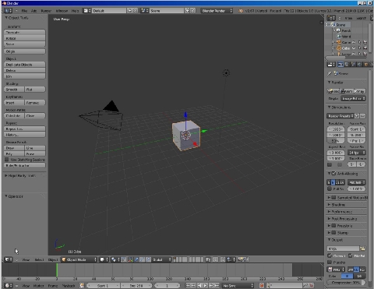Jump to the first frame in timeline
374x289 pixels.
tap(188, 286)
